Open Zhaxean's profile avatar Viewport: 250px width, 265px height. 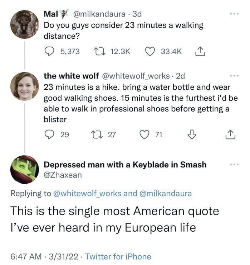point(24,170)
